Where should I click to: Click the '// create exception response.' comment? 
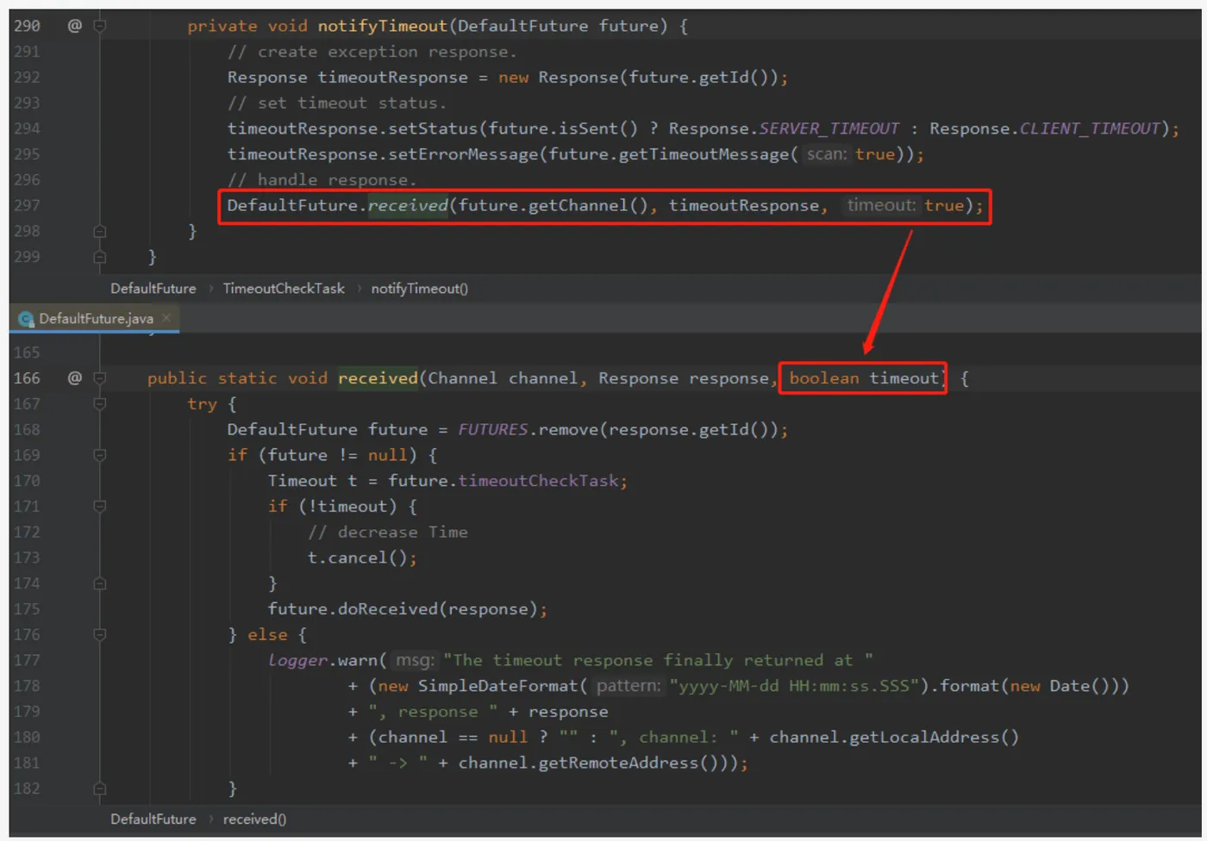[x=372, y=52]
